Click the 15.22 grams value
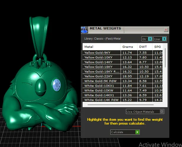The image size is (182, 147). click(127, 100)
